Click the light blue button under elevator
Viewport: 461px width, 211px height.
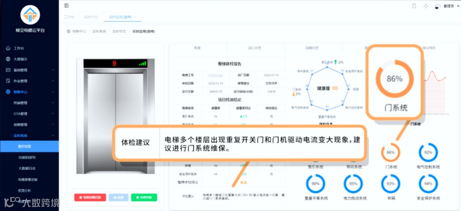click(x=119, y=197)
